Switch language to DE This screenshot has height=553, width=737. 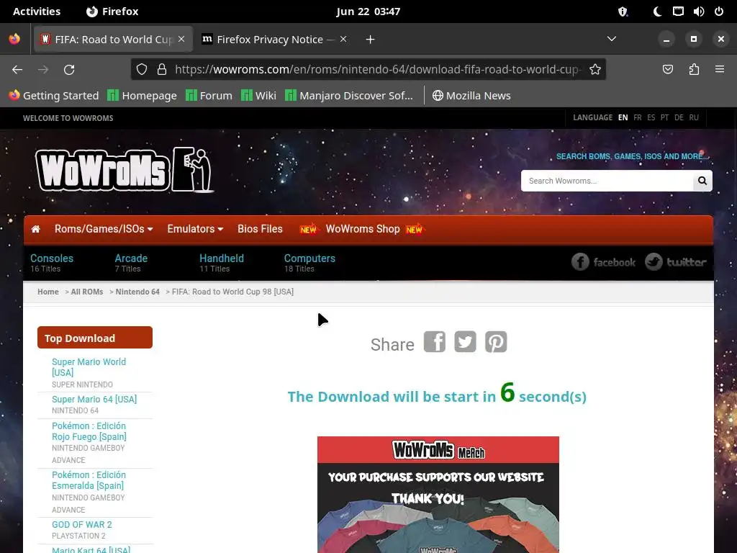tap(679, 117)
